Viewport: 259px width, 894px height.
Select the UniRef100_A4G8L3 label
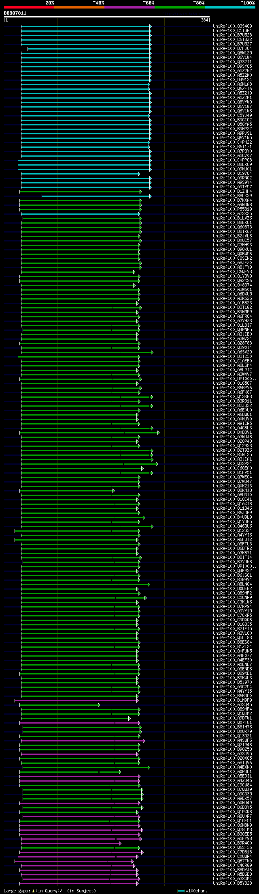point(232,428)
